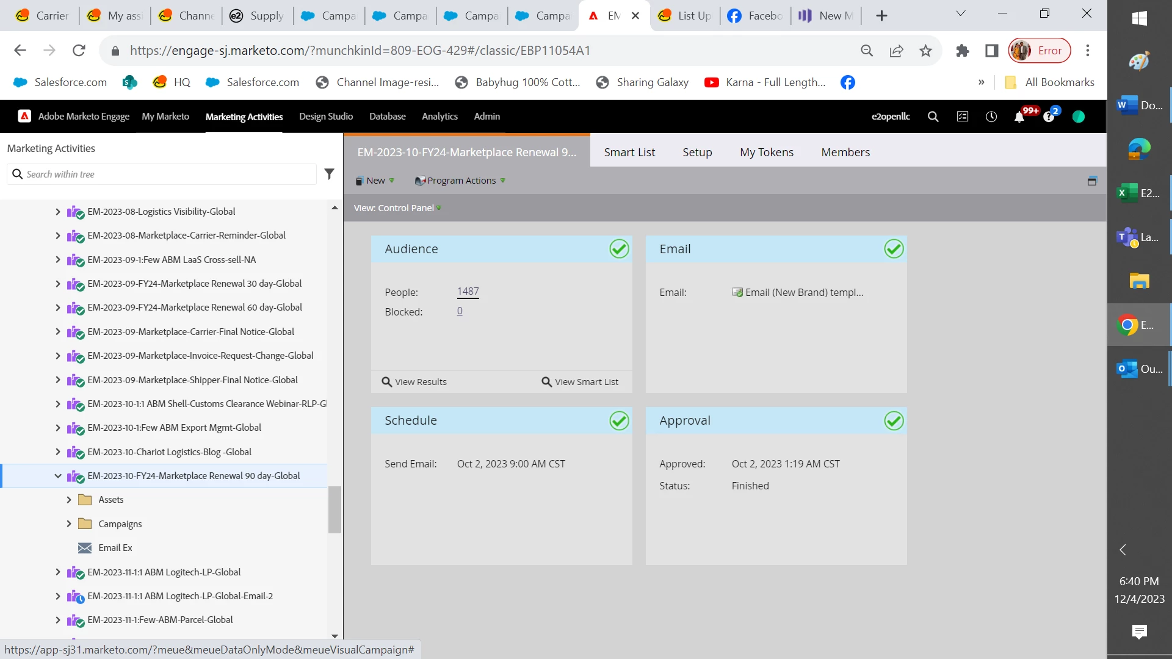Click the tree filter funnel icon
The height and width of the screenshot is (659, 1172).
click(x=329, y=174)
